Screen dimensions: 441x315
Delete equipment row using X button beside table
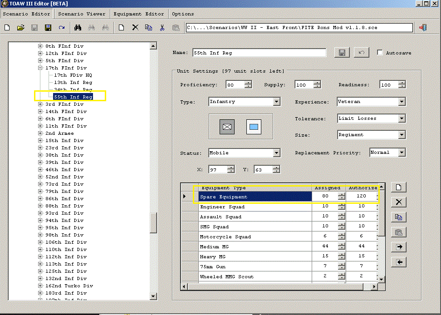pos(398,202)
